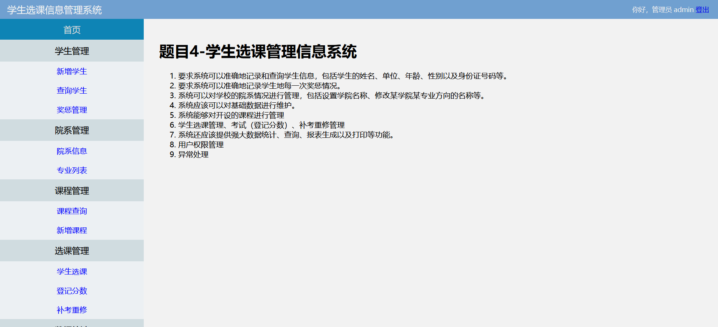Open 专业列表 link in sidebar
Viewport: 718px width, 327px height.
point(72,170)
